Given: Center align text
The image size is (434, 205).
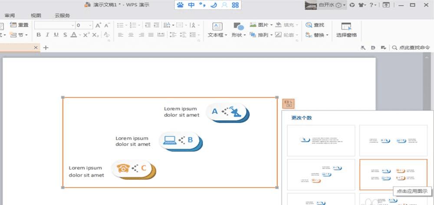Looking at the screenshot, I should click(x=131, y=35).
